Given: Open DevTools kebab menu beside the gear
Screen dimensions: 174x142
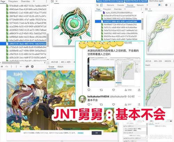Looking at the screenshot, I should click(x=171, y=5).
